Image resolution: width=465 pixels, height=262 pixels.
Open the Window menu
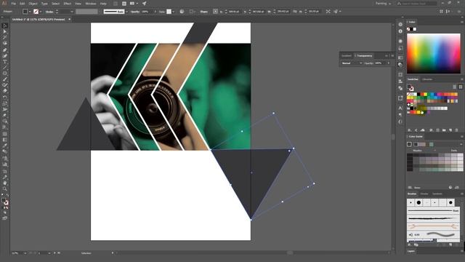click(x=91, y=4)
